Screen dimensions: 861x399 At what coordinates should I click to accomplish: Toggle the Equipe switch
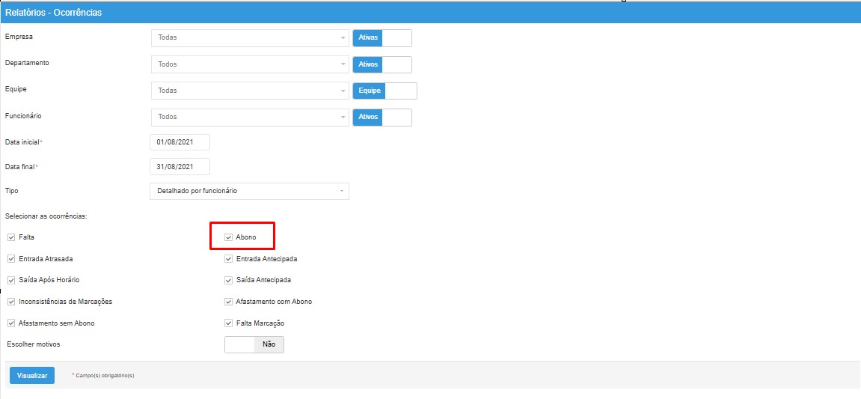tap(384, 91)
